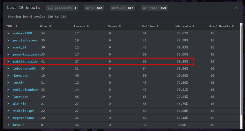Image resolution: width=245 pixels, height=131 pixels.
Task: Click the Avg placement 3 badge
Action: (x=62, y=8)
